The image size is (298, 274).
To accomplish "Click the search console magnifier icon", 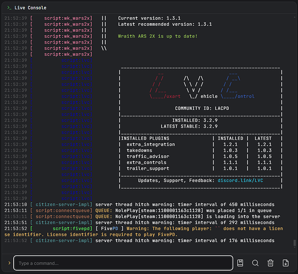I will tap(255, 263).
